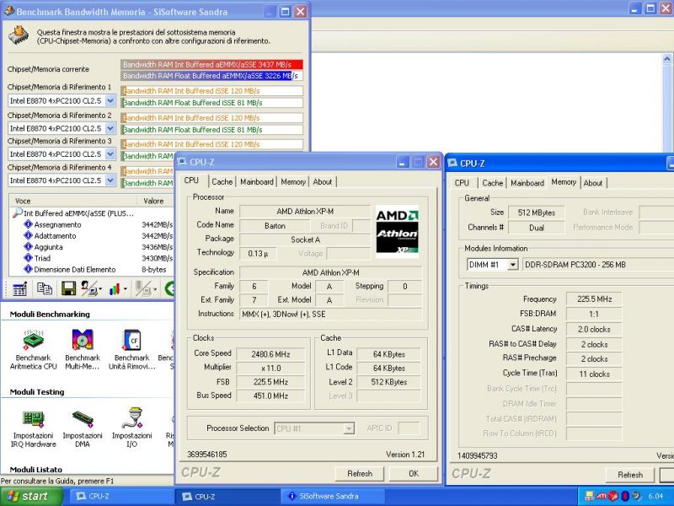Select Mainboard tab in right CPU-Z window
The width and height of the screenshot is (674, 506).
[527, 183]
